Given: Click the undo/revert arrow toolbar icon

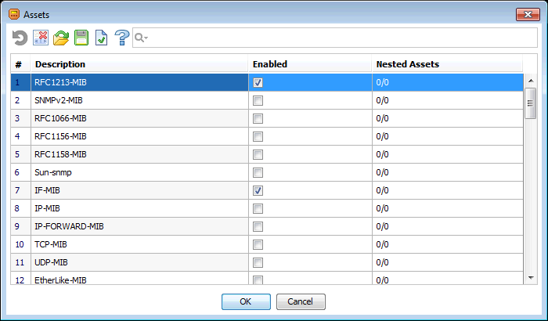Looking at the screenshot, I should pyautogui.click(x=20, y=38).
